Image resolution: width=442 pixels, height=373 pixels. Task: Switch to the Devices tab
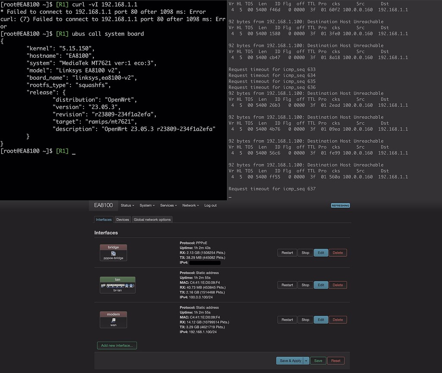[123, 219]
